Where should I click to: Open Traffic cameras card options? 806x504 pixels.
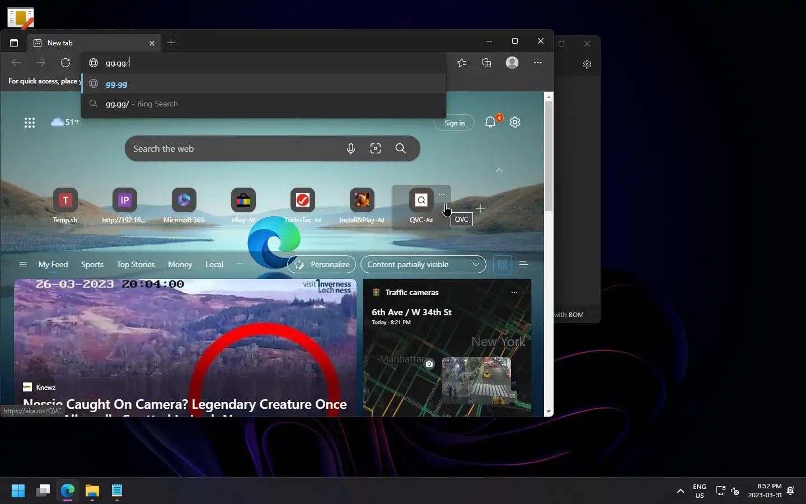[x=514, y=292]
